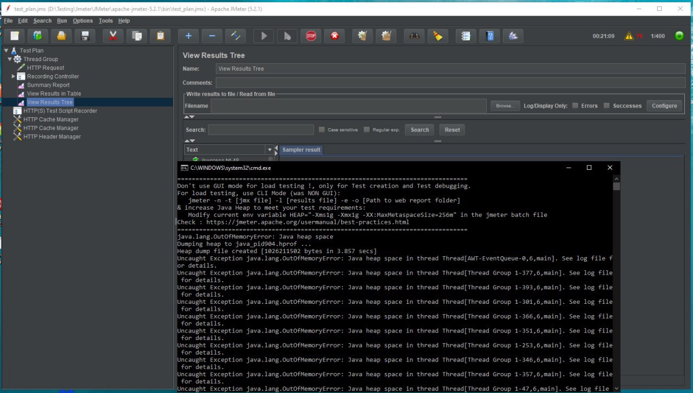
Task: Open the Tools menu
Action: tap(106, 21)
